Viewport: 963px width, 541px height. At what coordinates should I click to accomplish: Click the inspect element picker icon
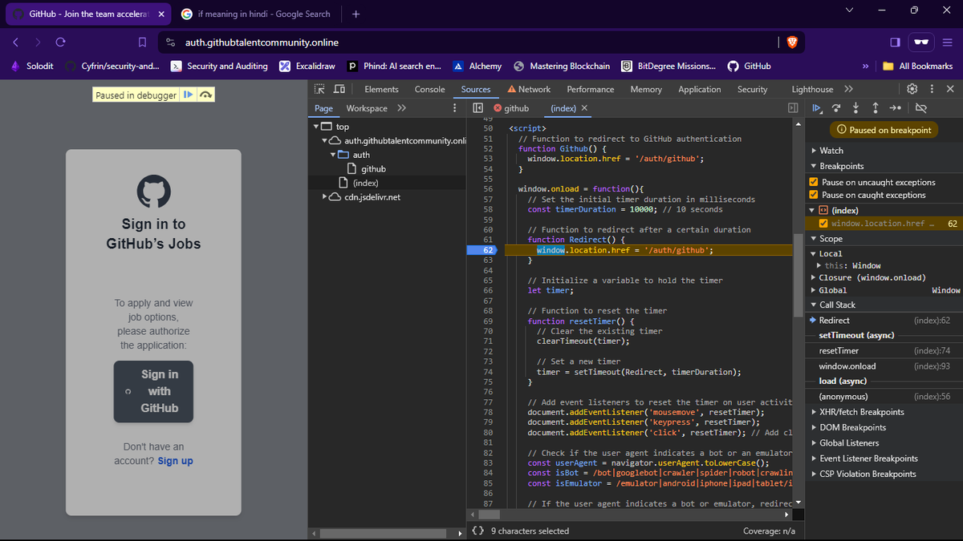(319, 89)
